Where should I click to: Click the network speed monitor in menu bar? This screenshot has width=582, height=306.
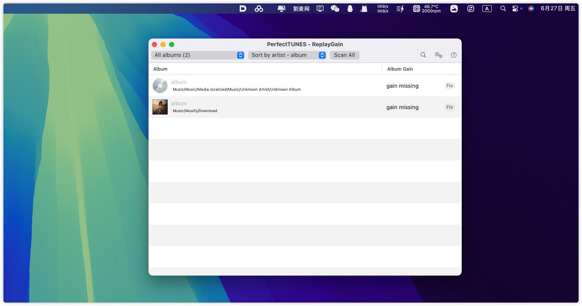click(x=383, y=9)
